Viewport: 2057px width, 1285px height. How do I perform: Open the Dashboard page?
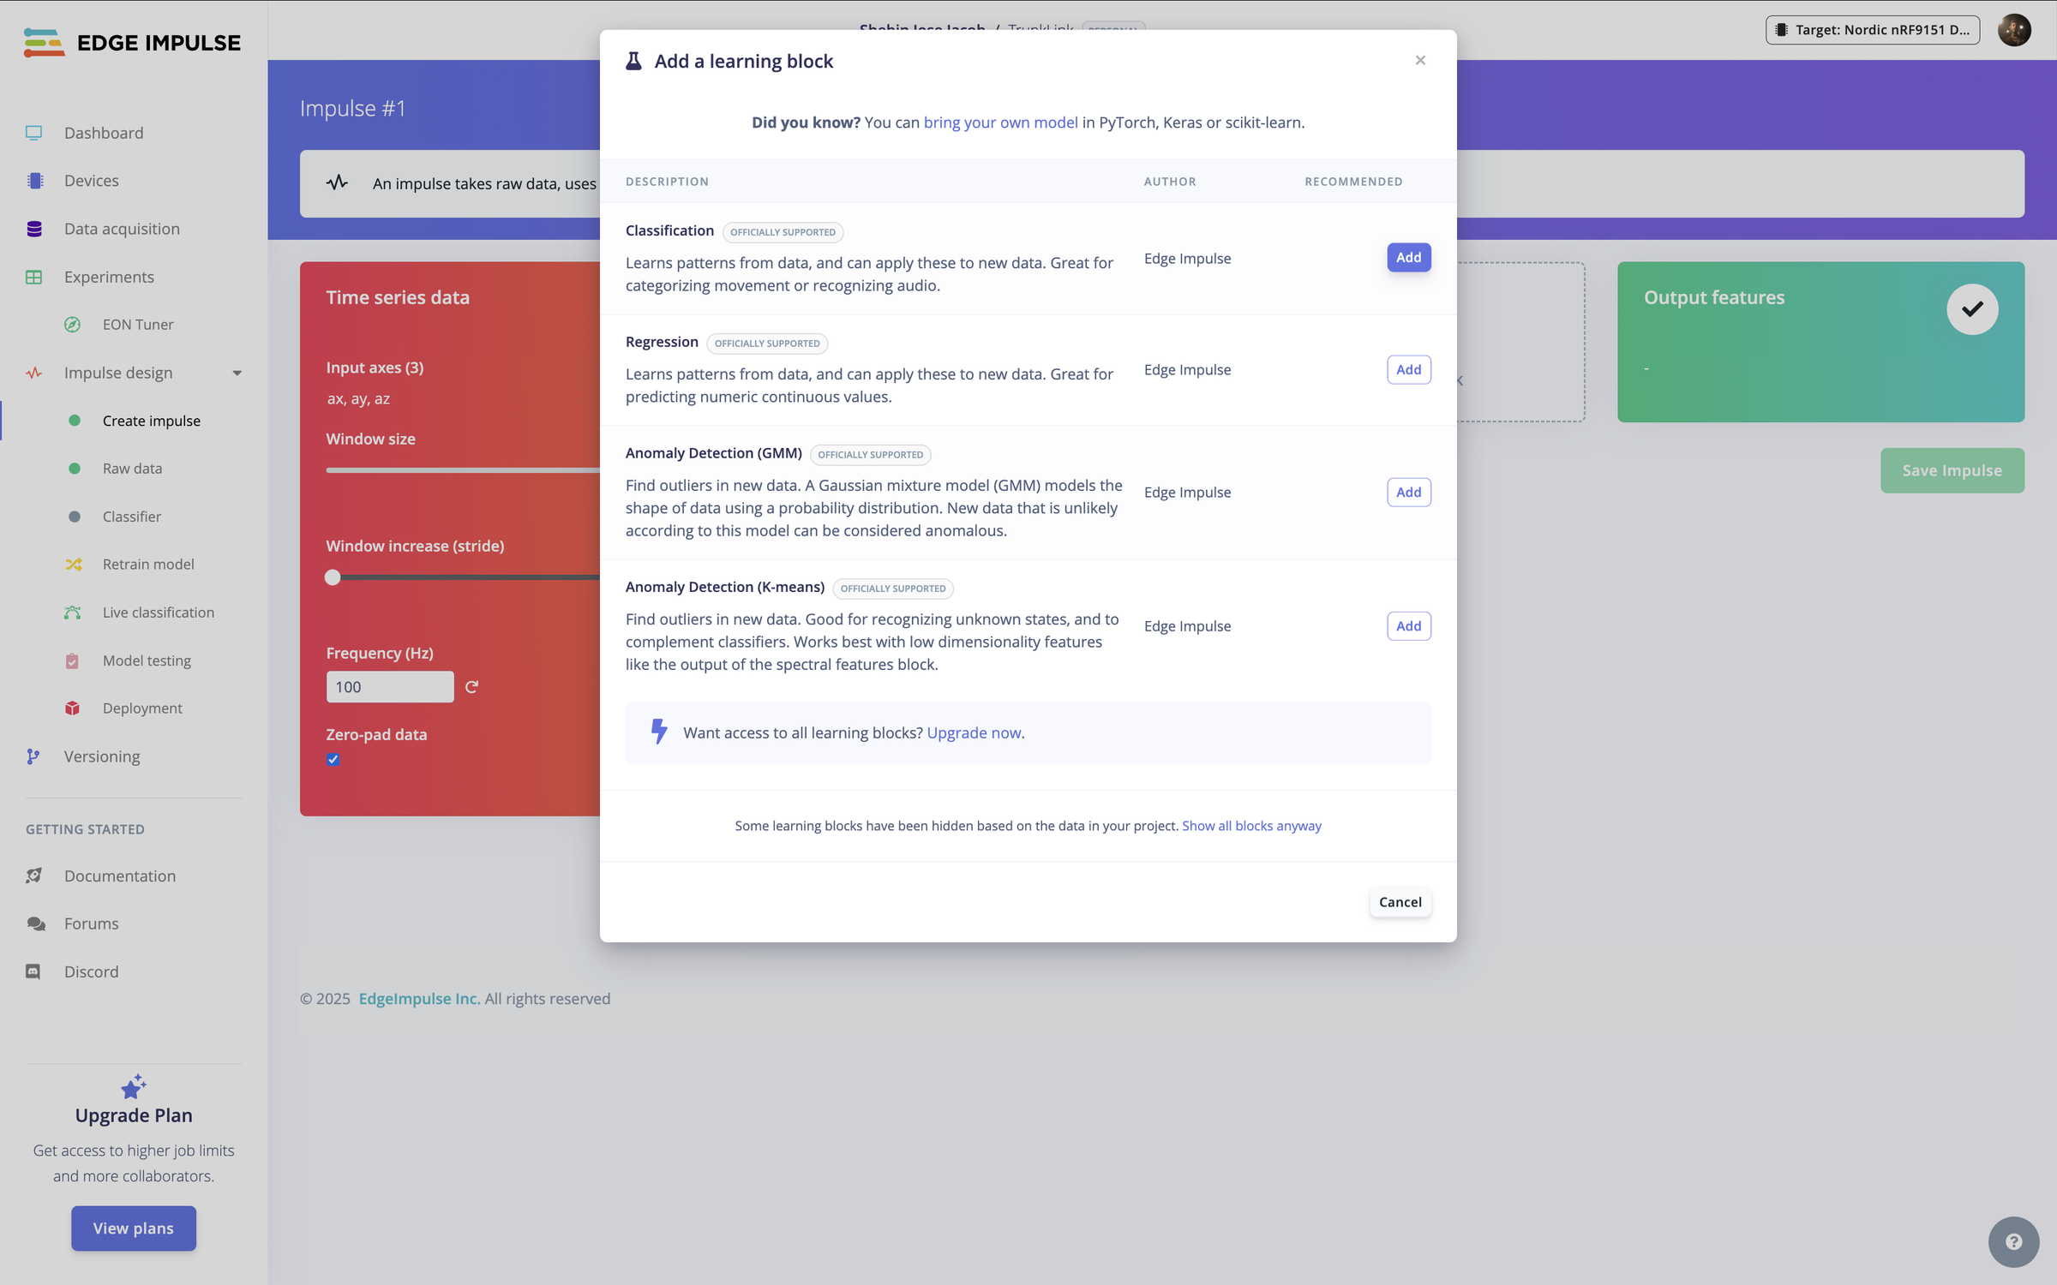[104, 133]
